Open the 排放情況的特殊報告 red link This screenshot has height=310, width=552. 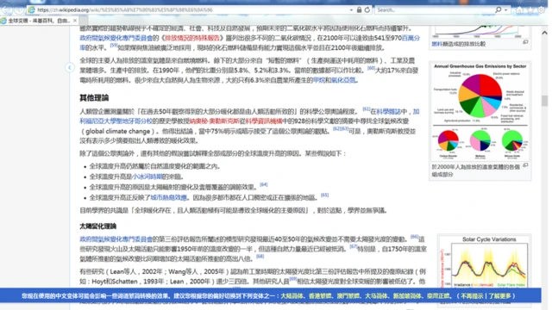click(191, 38)
